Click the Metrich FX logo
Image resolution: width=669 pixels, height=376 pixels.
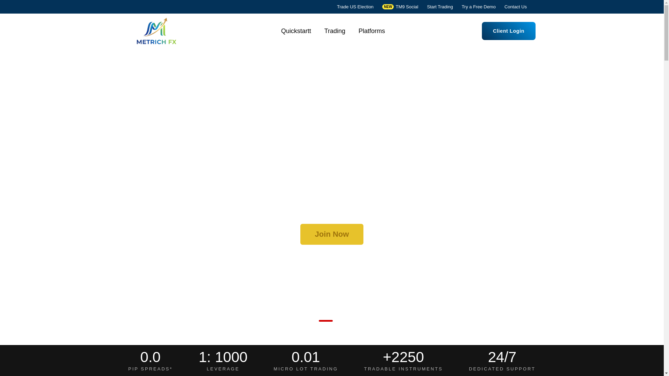[156, 31]
